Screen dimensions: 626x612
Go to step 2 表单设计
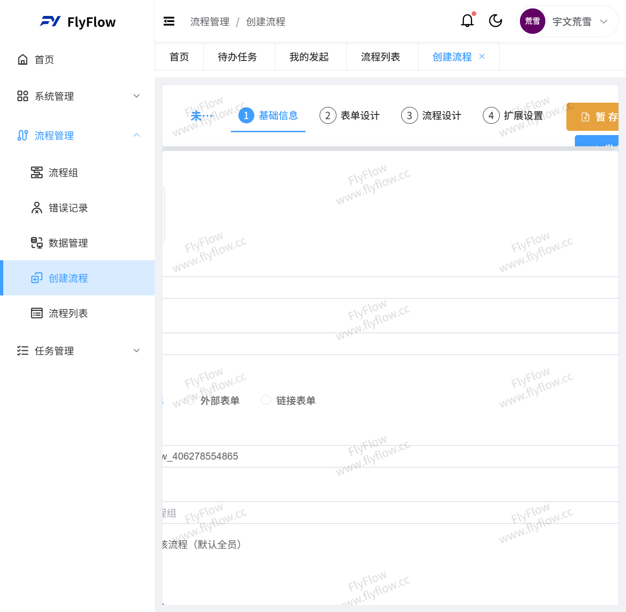pyautogui.click(x=350, y=115)
